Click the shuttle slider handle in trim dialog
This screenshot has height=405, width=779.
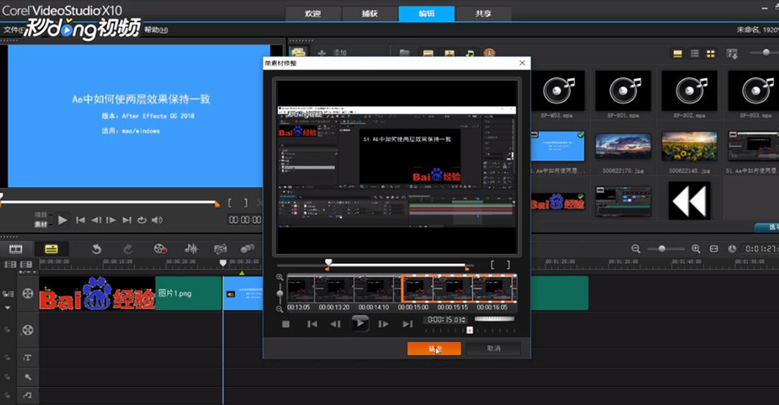(470, 330)
